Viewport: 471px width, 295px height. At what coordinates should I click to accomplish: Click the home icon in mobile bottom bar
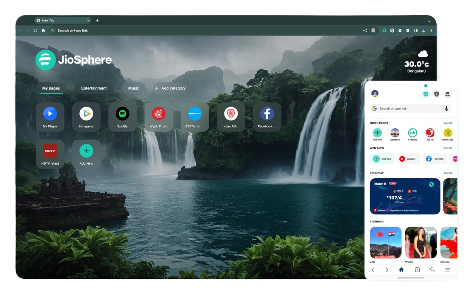pyautogui.click(x=401, y=270)
